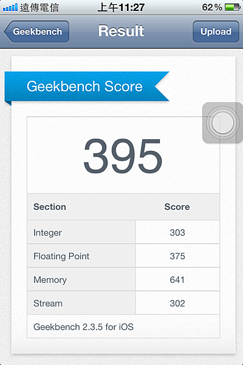Tap the AssistiveTouch floating button

[x=222, y=123]
